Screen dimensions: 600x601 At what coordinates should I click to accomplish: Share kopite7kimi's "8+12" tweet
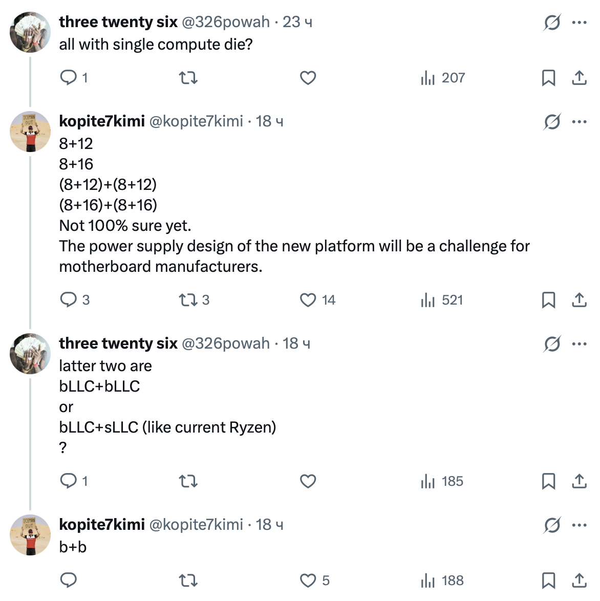coord(579,300)
